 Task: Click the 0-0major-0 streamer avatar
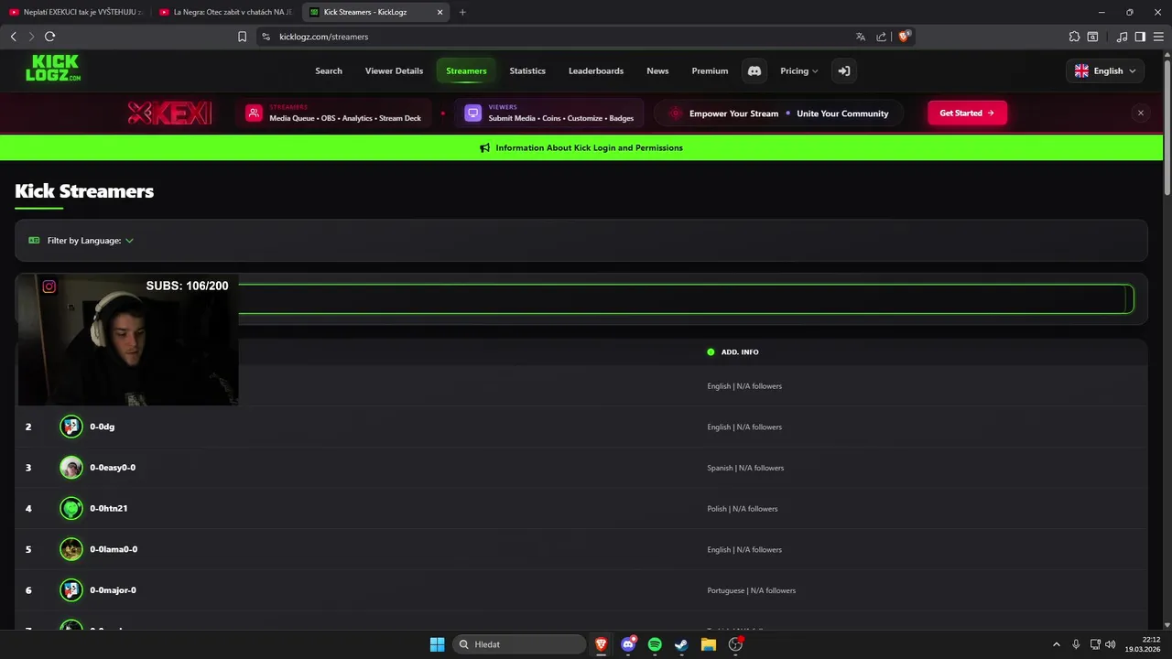tap(71, 590)
